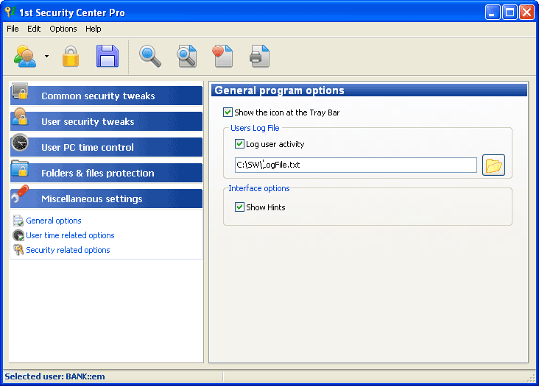The width and height of the screenshot is (539, 386).
Task: Click the browse folder button
Action: click(x=493, y=165)
